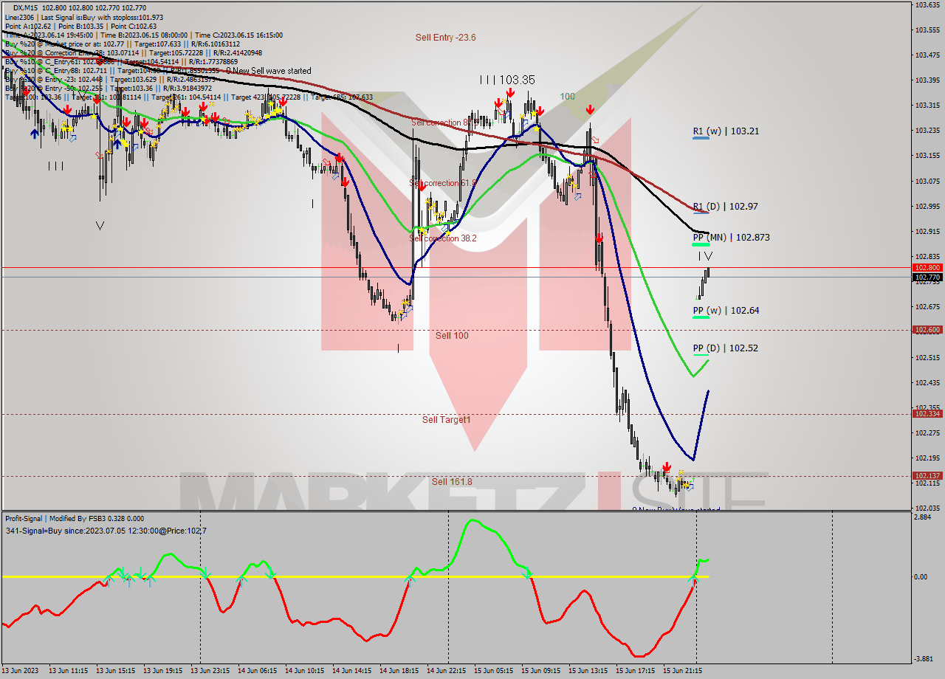Click the 102.035 price scale value

pos(927,508)
